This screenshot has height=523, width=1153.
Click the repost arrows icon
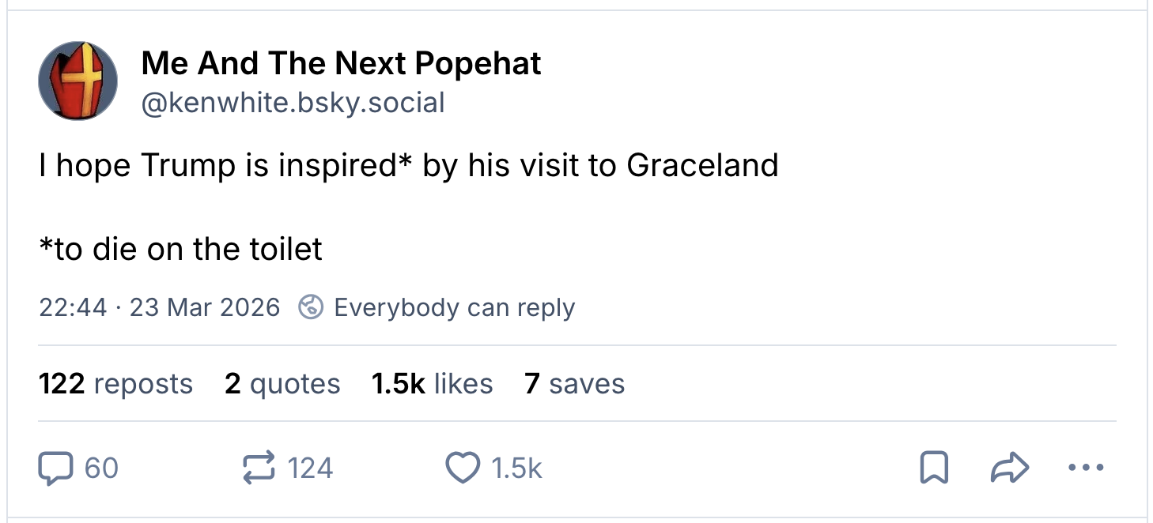click(259, 468)
